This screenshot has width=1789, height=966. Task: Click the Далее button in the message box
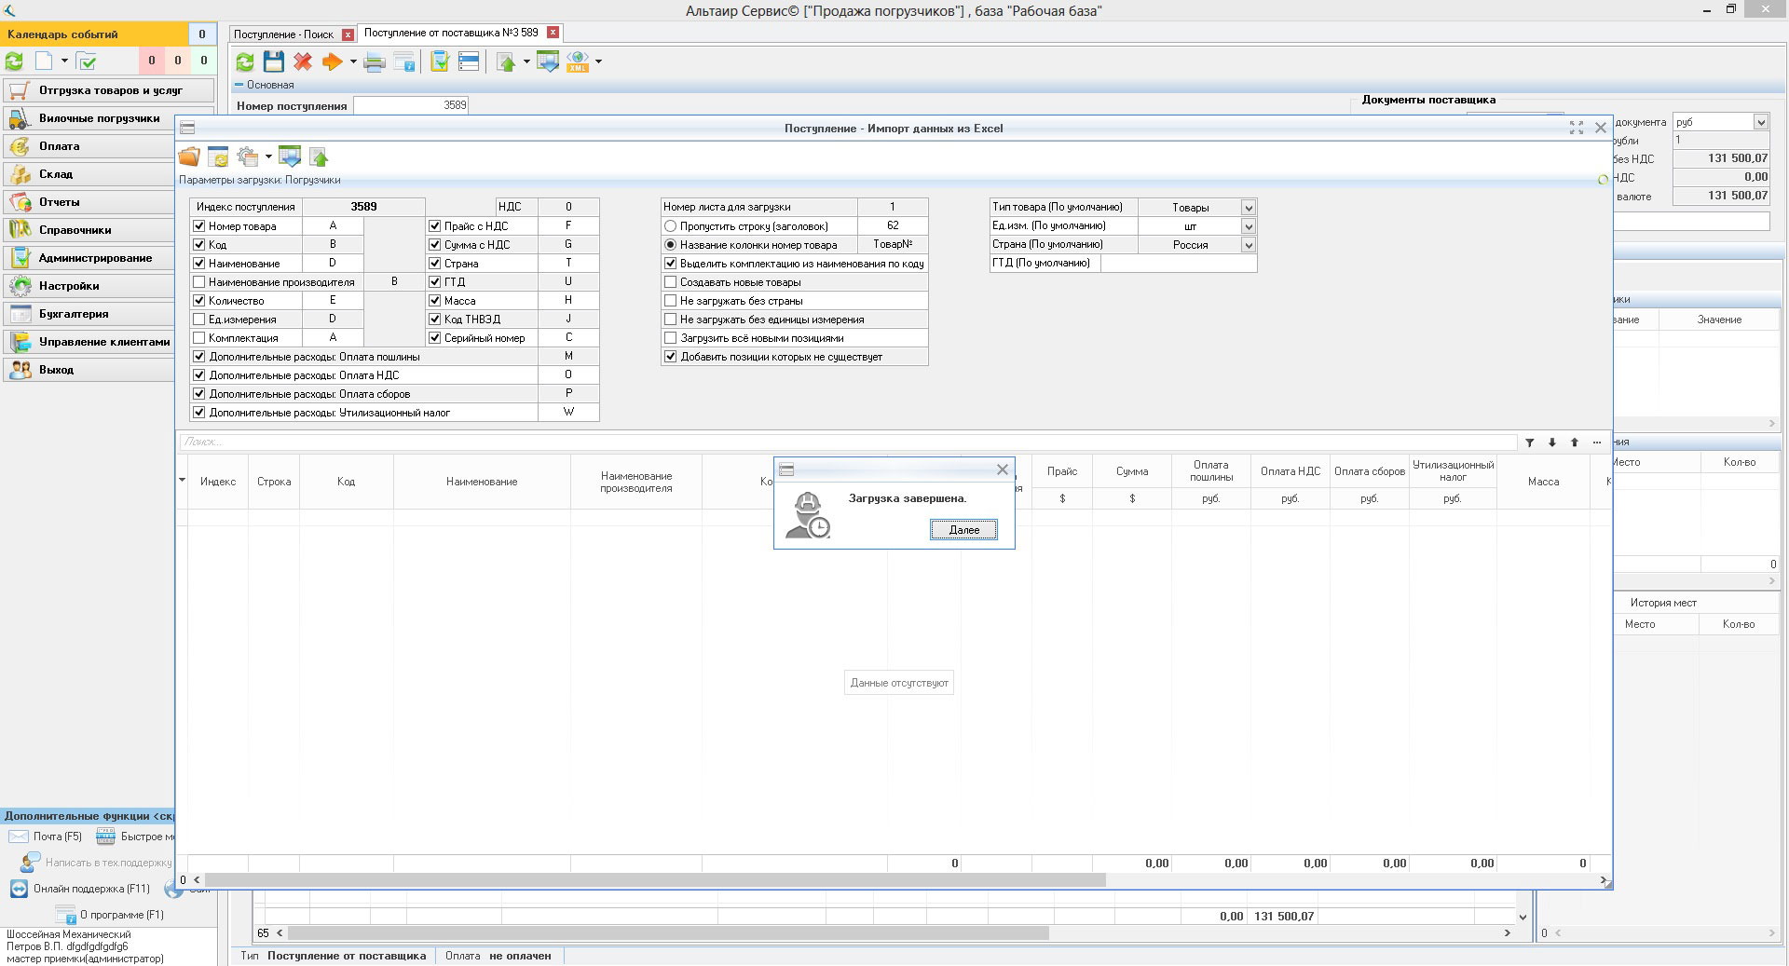pos(963,529)
